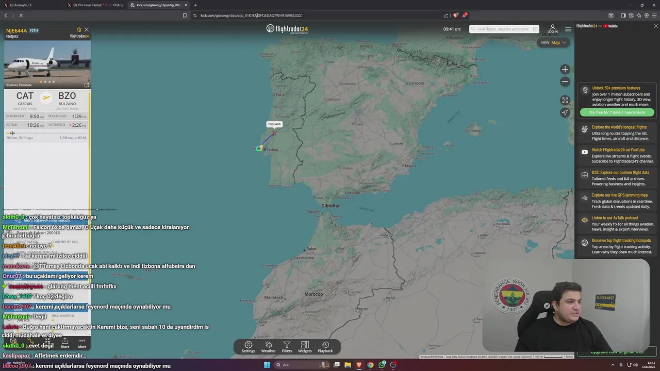Close the NJE644A flight panel
This screenshot has width=660, height=371.
[87, 30]
